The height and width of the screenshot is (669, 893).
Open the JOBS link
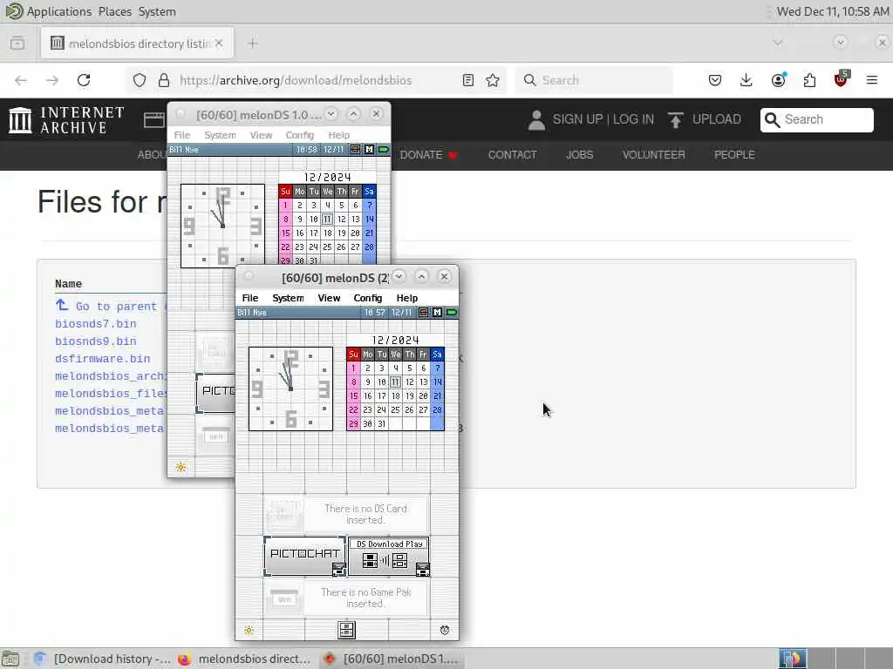pyautogui.click(x=579, y=155)
